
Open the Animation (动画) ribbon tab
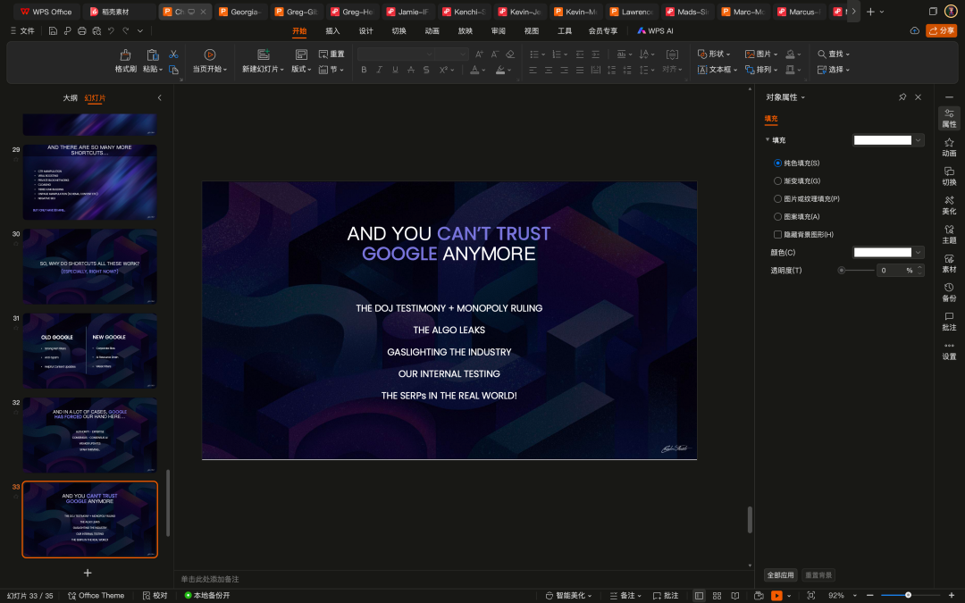click(432, 30)
